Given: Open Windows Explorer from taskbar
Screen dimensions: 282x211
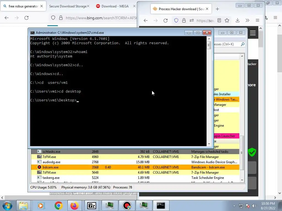Looking at the screenshot, I should [23, 206].
